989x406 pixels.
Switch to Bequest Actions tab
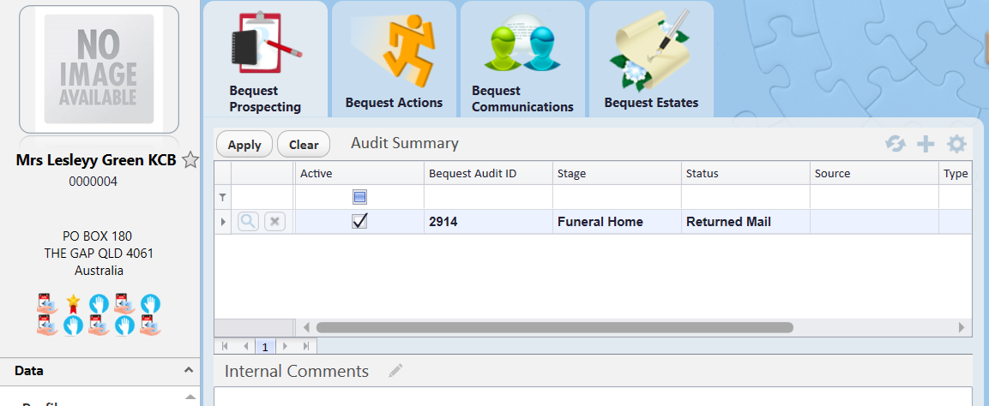point(395,59)
